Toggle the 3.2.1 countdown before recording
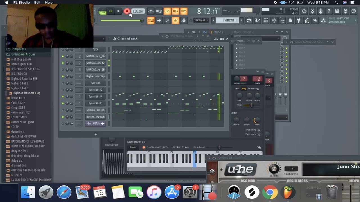 pos(167,11)
